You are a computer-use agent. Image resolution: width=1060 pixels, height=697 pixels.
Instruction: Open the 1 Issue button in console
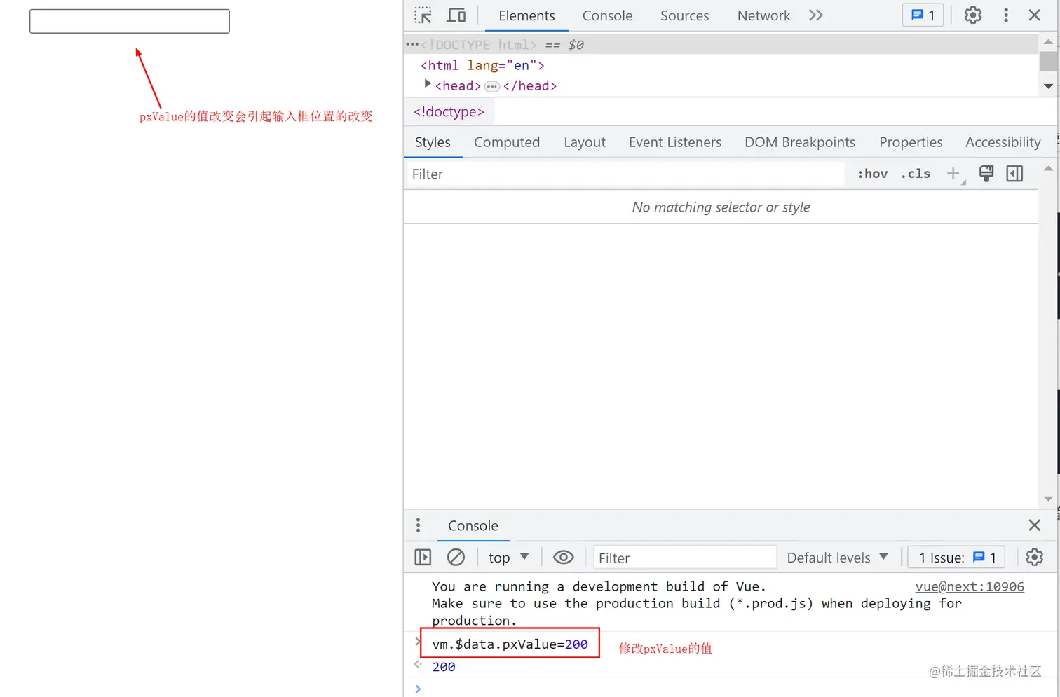(x=957, y=558)
